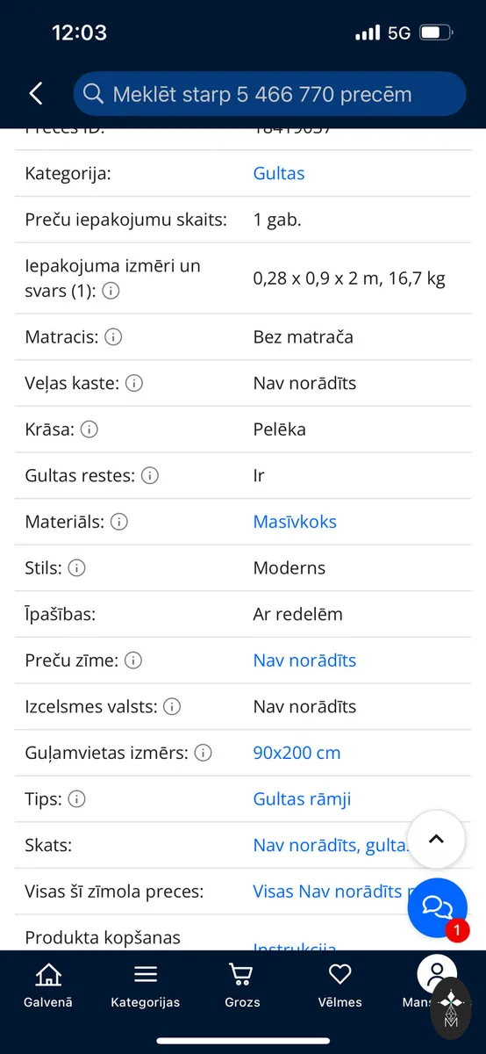Tap info icon beside Stils
This screenshot has width=486, height=1054.
pyautogui.click(x=77, y=568)
